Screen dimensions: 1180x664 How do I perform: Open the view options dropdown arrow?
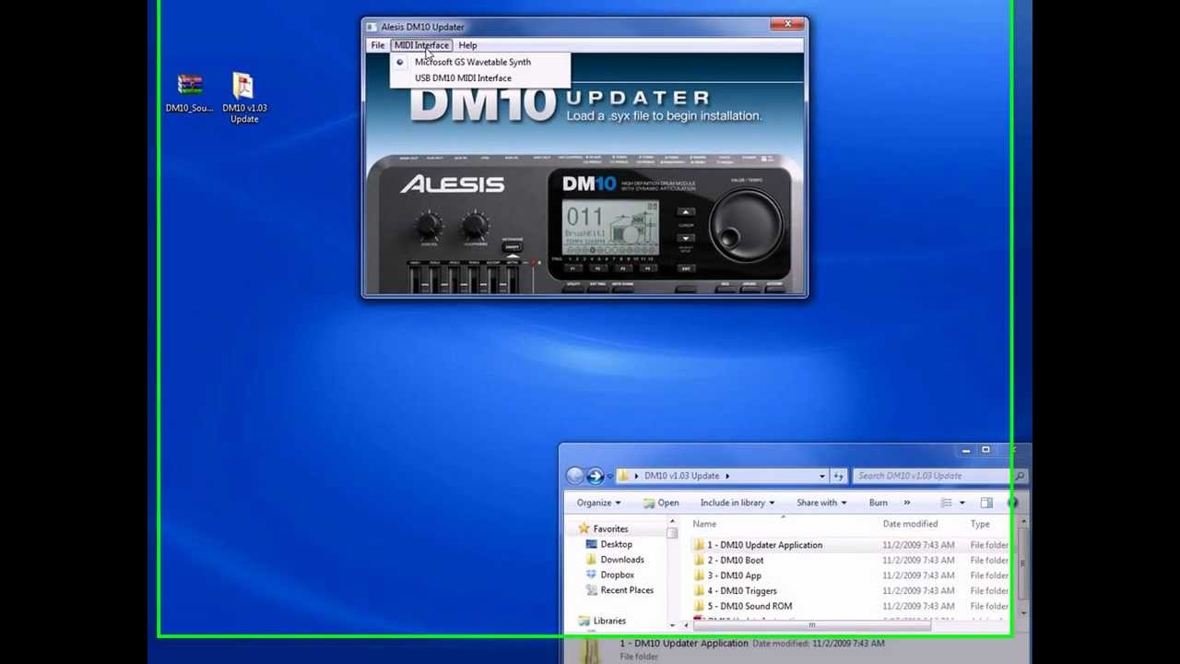tap(962, 503)
